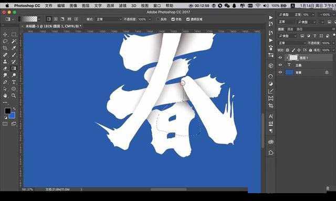The width and height of the screenshot is (336, 201).
Task: Select the Dodge tool
Action: coord(14,75)
